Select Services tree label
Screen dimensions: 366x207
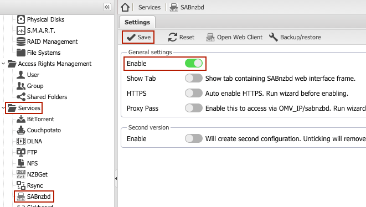(29, 108)
